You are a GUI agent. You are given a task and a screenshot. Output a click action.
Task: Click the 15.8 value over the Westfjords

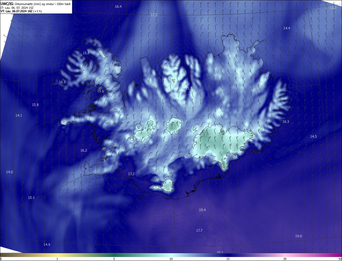coord(86,53)
